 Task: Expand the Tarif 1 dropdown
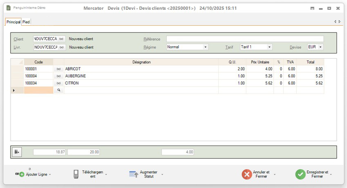click(269, 47)
